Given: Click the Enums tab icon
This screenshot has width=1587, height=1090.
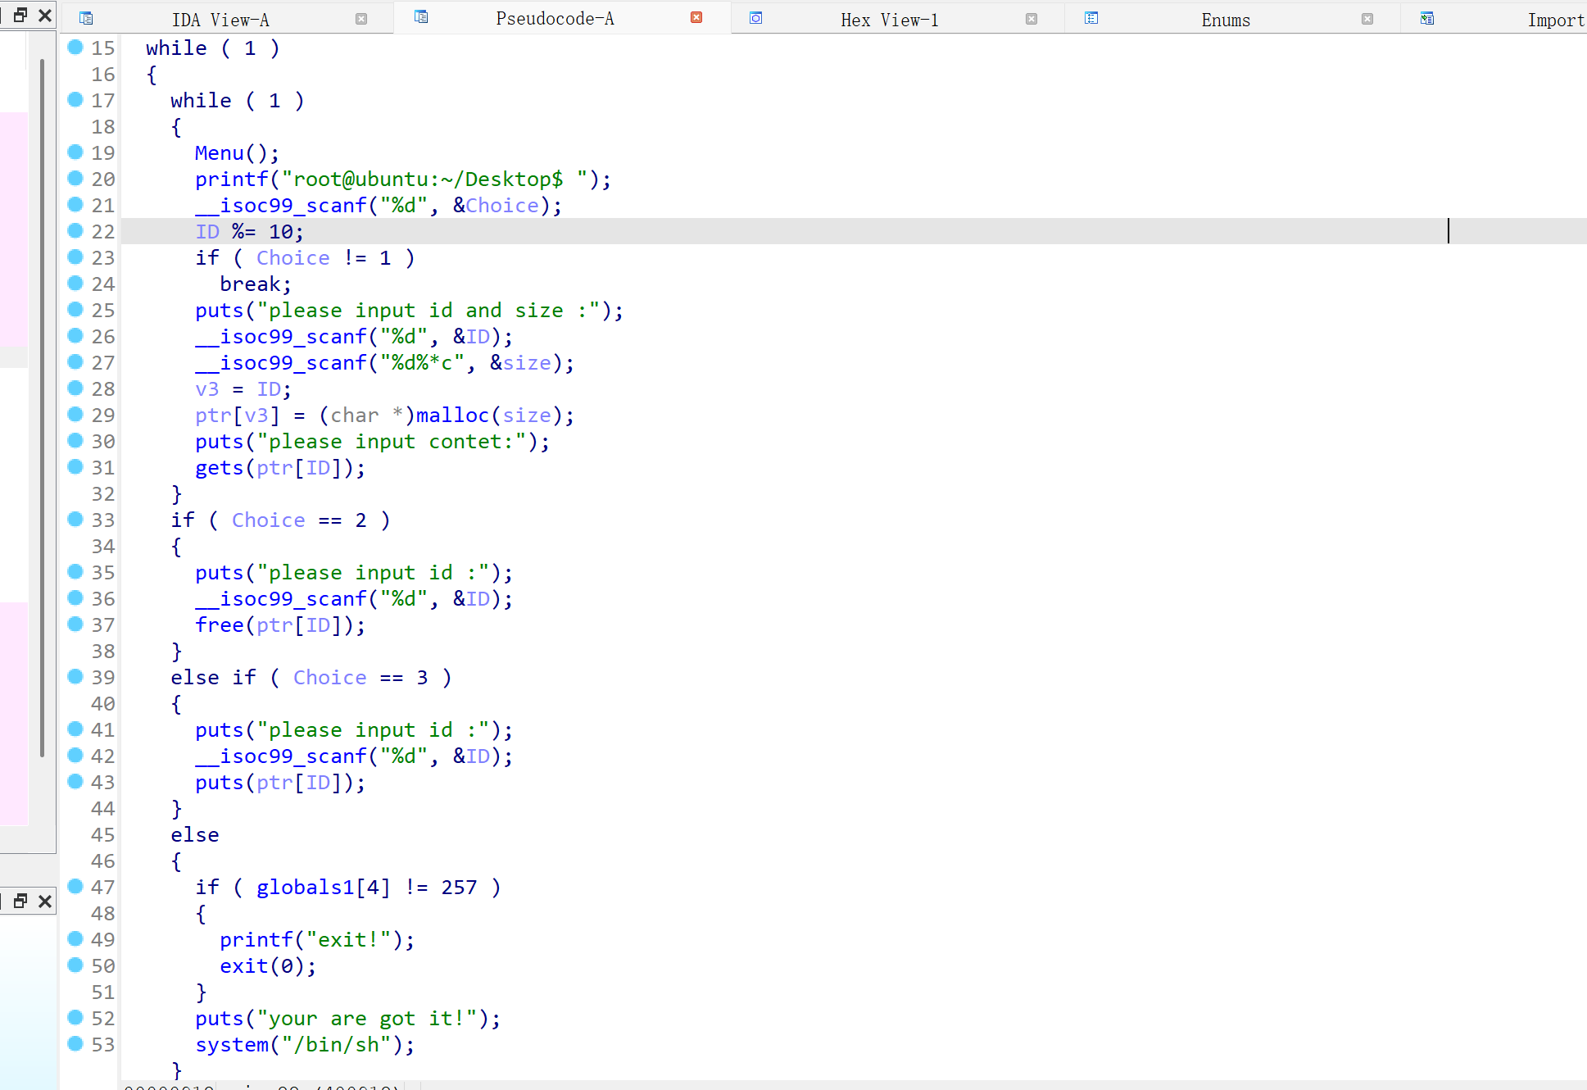Looking at the screenshot, I should point(1091,18).
